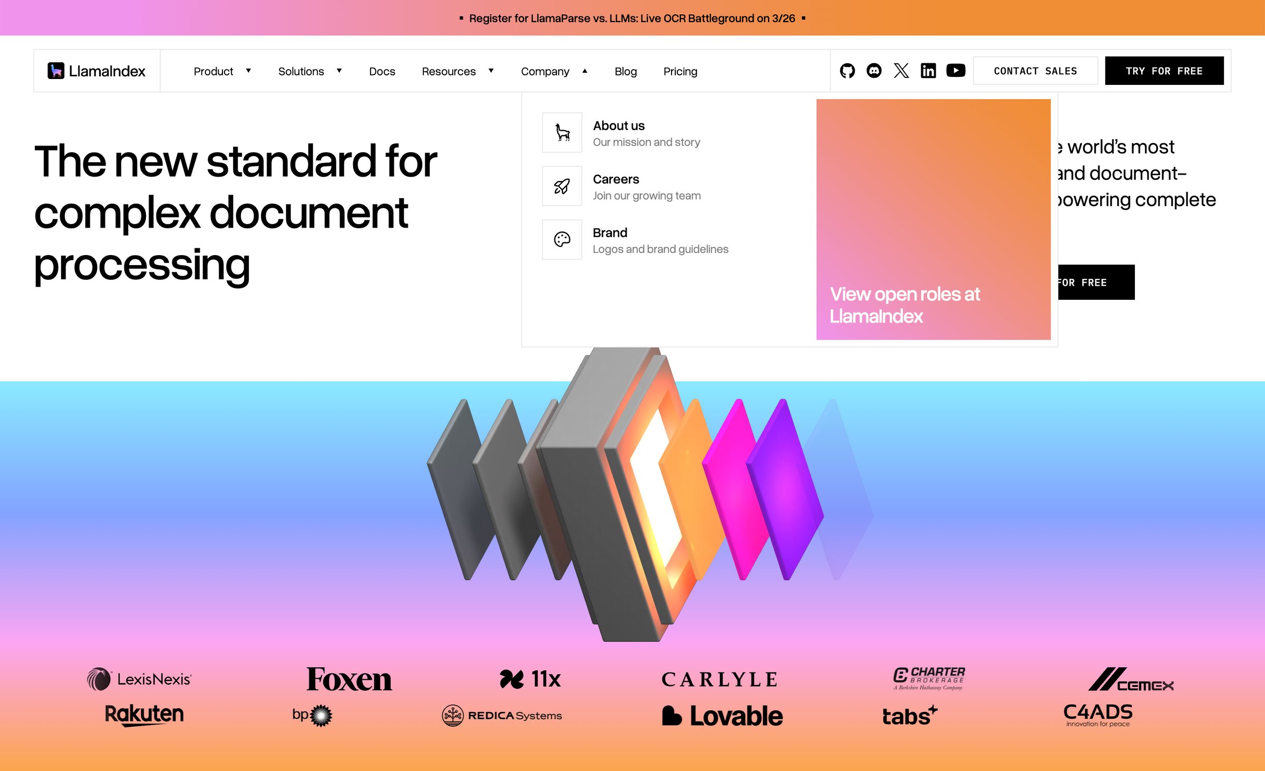Click the Foxen customer logo
Image resolution: width=1265 pixels, height=771 pixels.
point(349,679)
